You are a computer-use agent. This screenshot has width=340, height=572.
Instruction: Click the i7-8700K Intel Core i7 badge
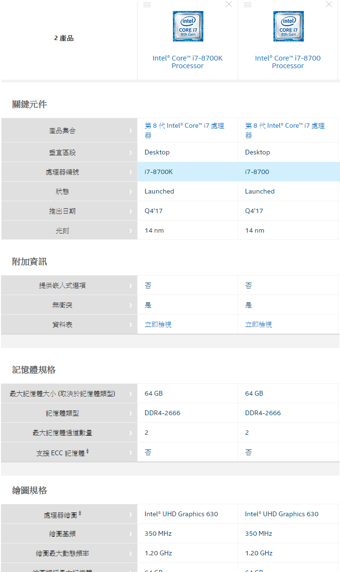point(188,26)
